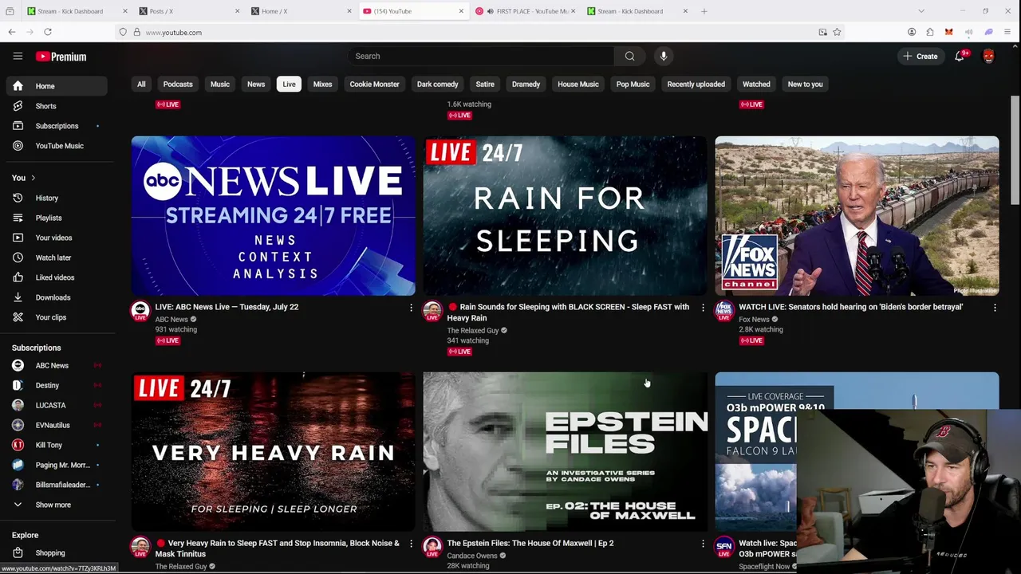Select the Mixes filter chip

[x=322, y=84]
